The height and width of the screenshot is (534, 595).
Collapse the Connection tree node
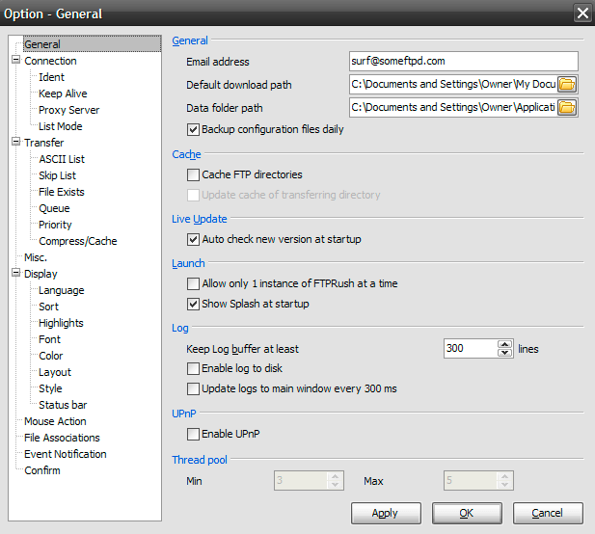click(x=16, y=60)
